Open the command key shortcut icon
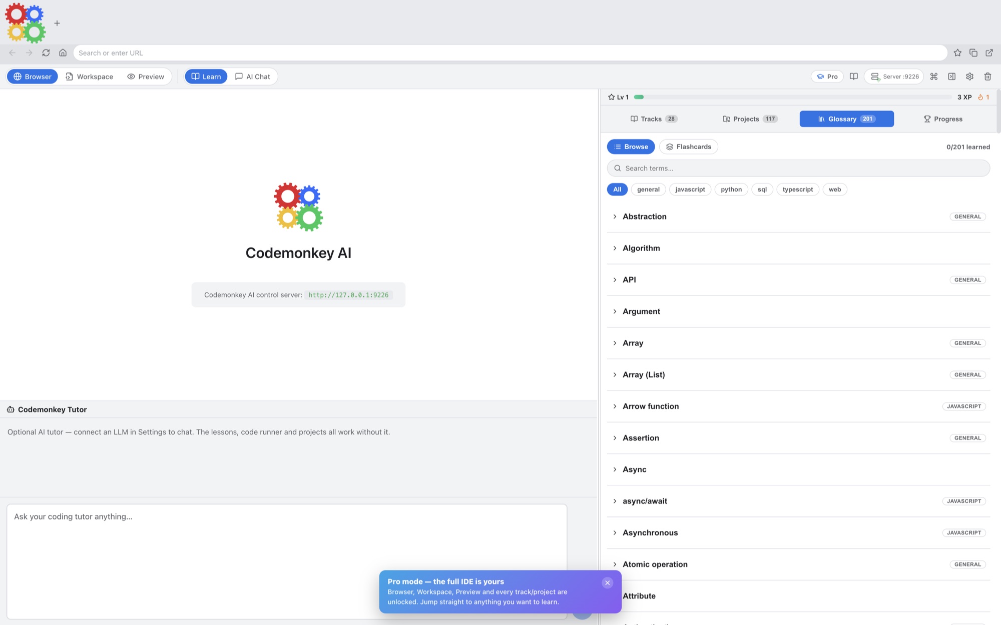 (x=934, y=77)
